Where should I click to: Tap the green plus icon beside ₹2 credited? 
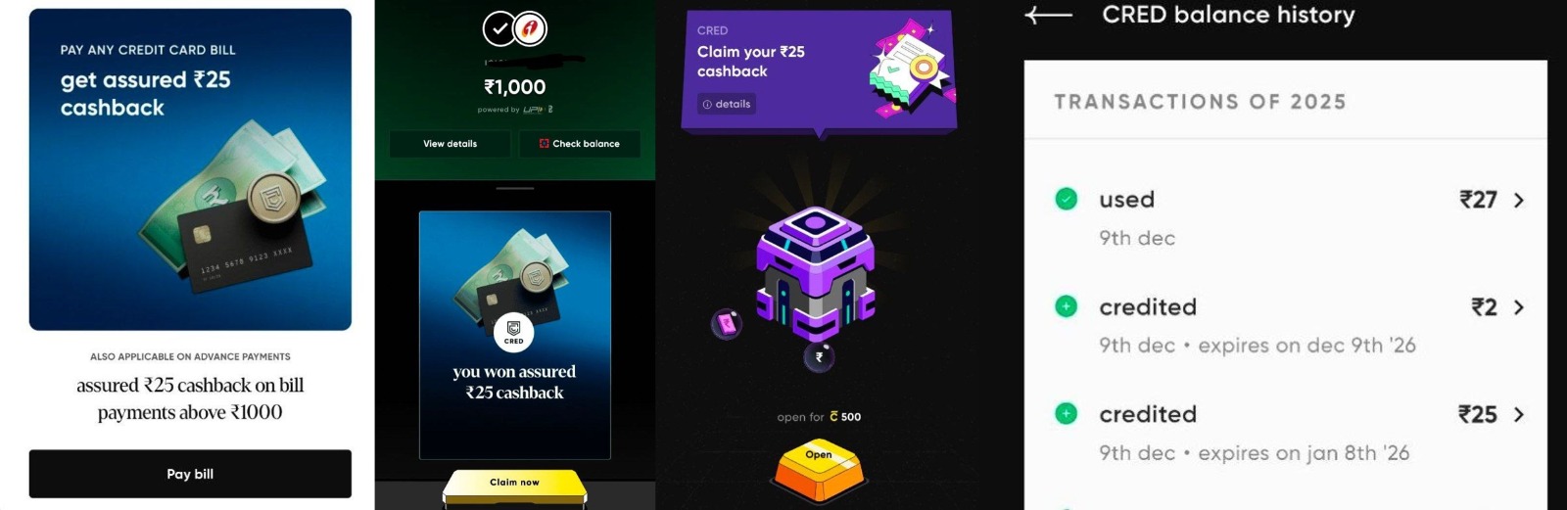tap(1067, 306)
